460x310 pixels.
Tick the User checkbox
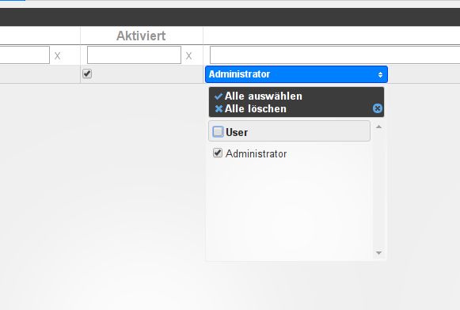click(218, 132)
